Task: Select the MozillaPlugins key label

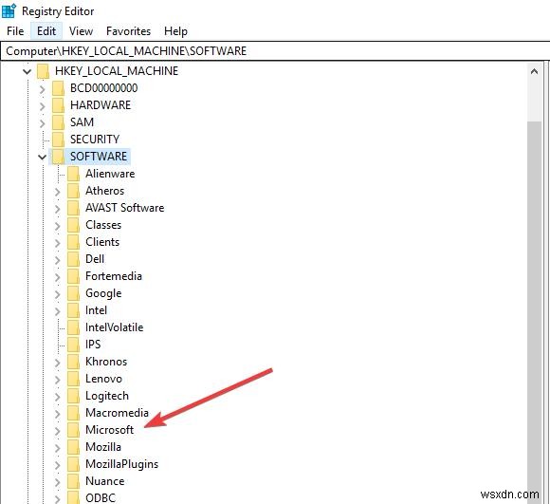Action: tap(121, 464)
